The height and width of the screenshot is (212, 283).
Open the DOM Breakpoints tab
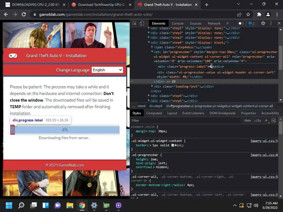222,113
